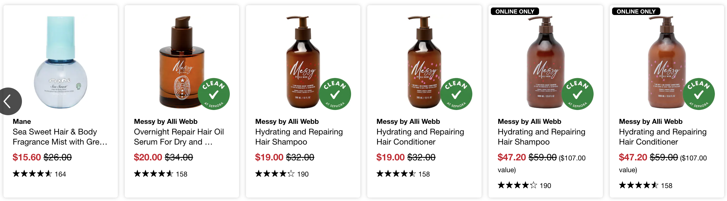Open Sea Sweet Hair & Body Fragrance Mist link
Viewport: 727px width, 201px height.
coord(60,137)
